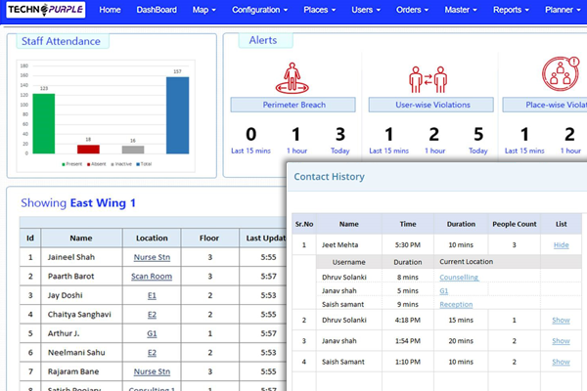Viewport: 587px width, 391px height.
Task: Expand the Users dropdown menu
Action: pos(366,10)
